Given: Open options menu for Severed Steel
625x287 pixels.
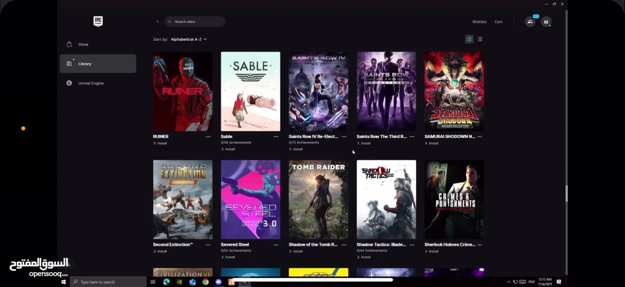Looking at the screenshot, I should (x=276, y=245).
